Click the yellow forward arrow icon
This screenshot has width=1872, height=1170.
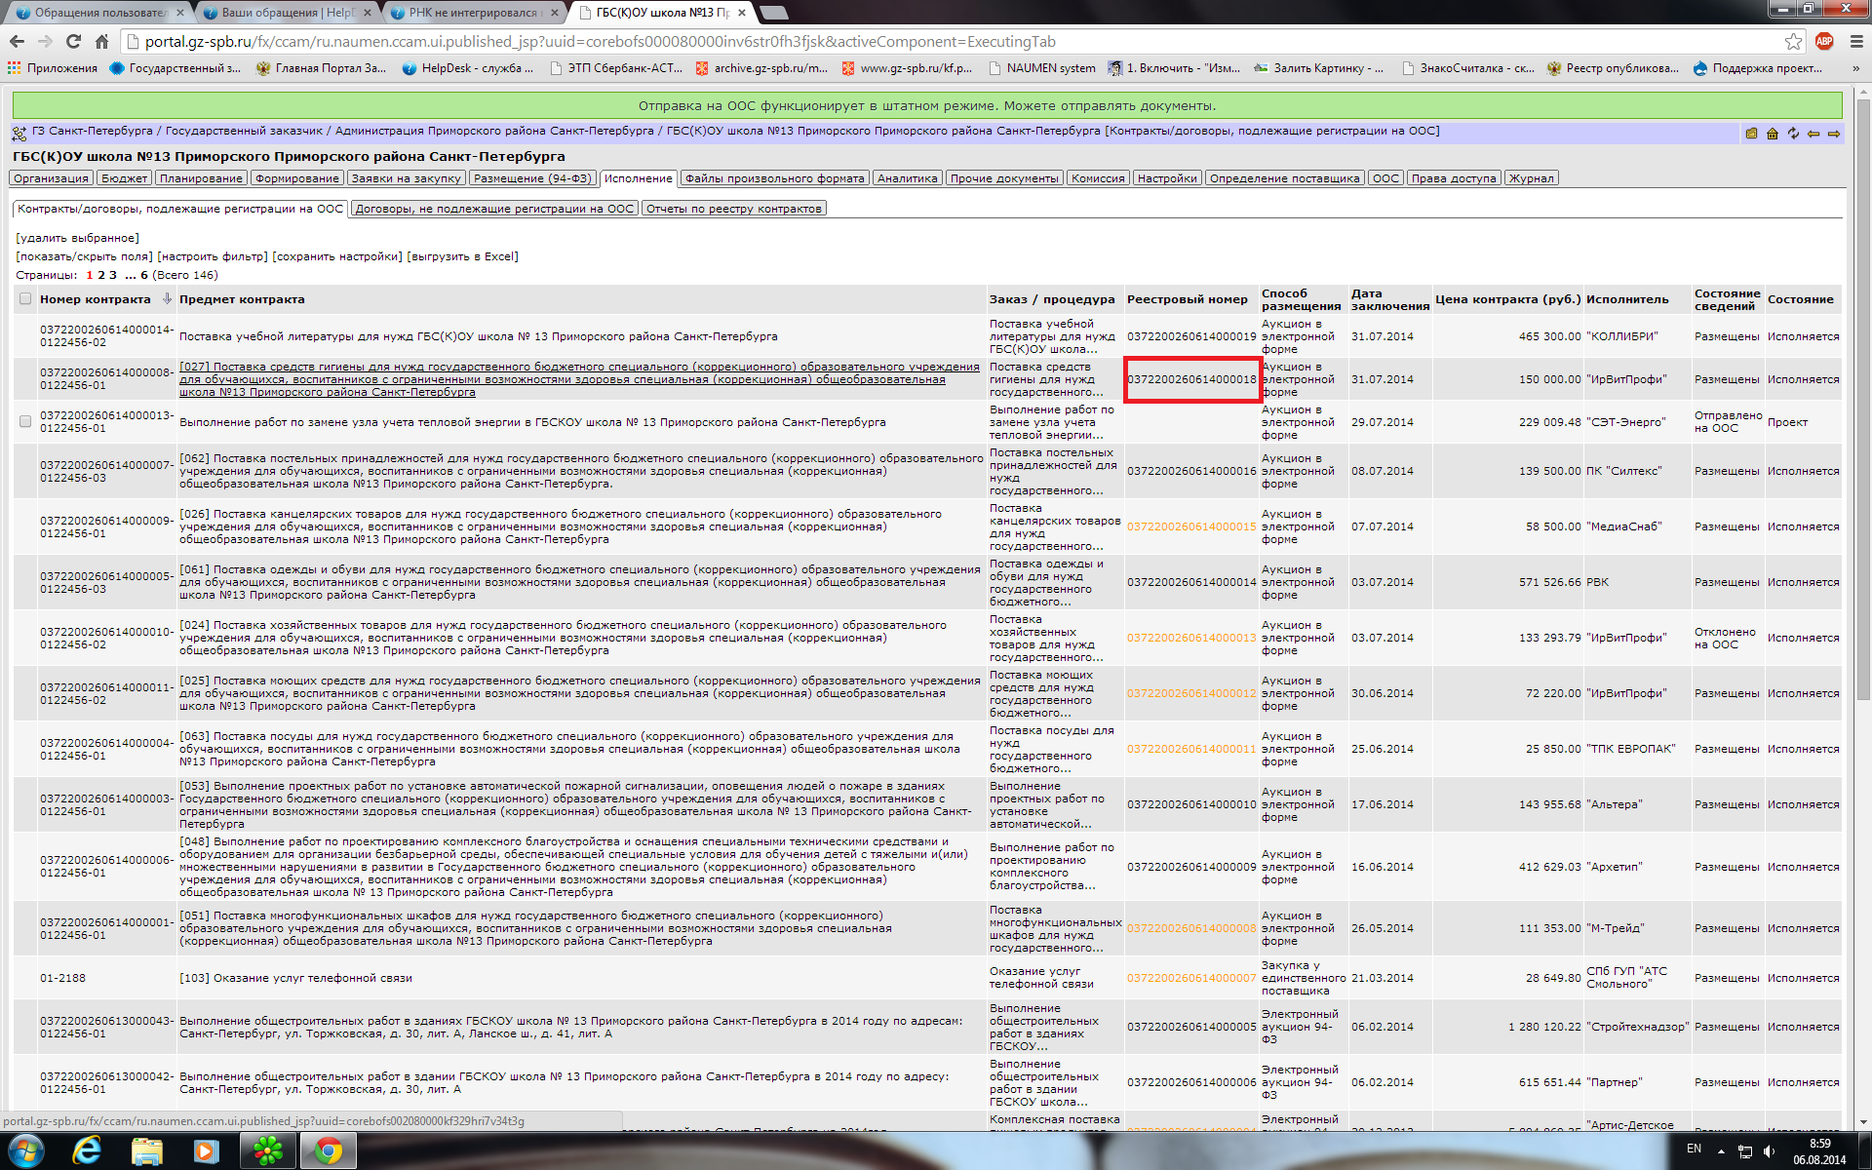(1834, 134)
